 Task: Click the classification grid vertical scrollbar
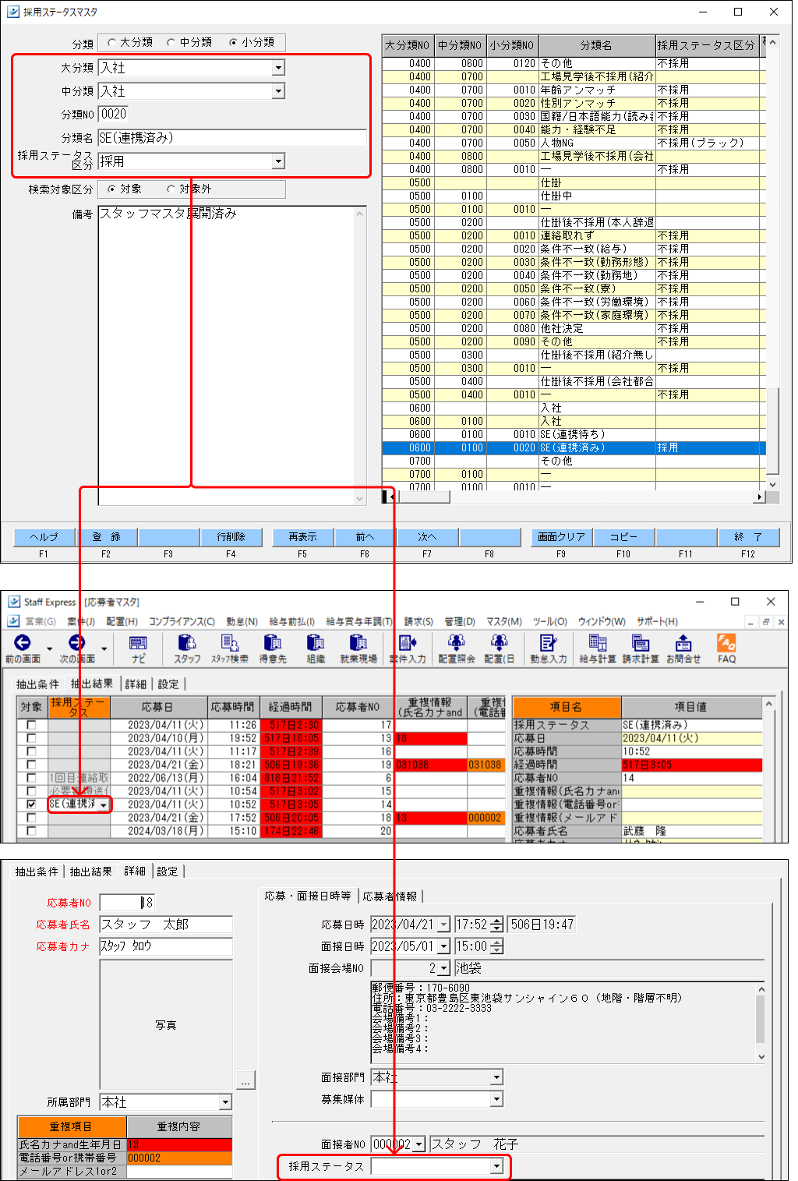click(x=772, y=262)
